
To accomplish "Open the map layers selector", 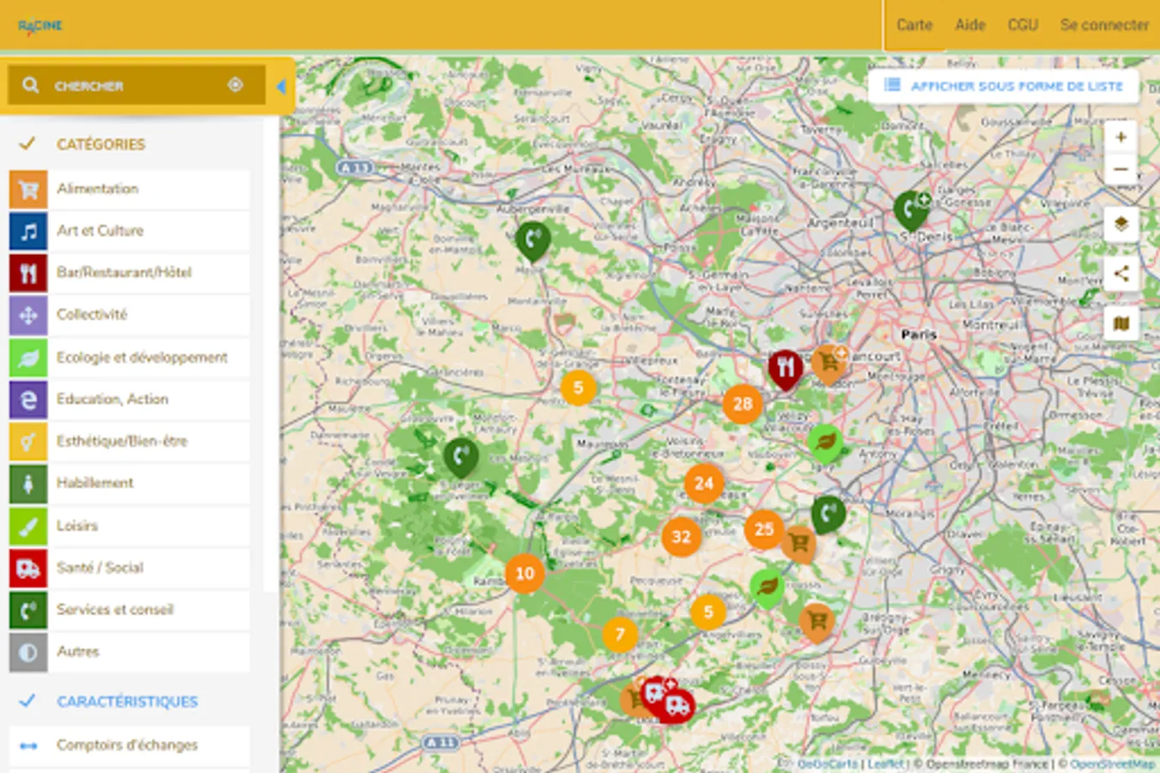I will point(1121,224).
